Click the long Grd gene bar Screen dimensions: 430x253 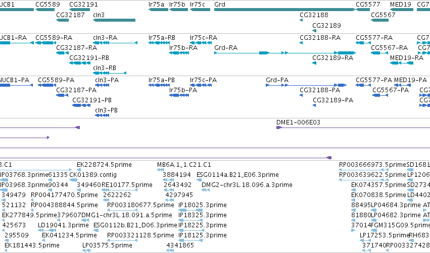click(284, 10)
